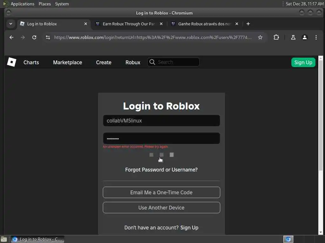Open Create in Roblox navbar
The image size is (325, 243).
104,62
